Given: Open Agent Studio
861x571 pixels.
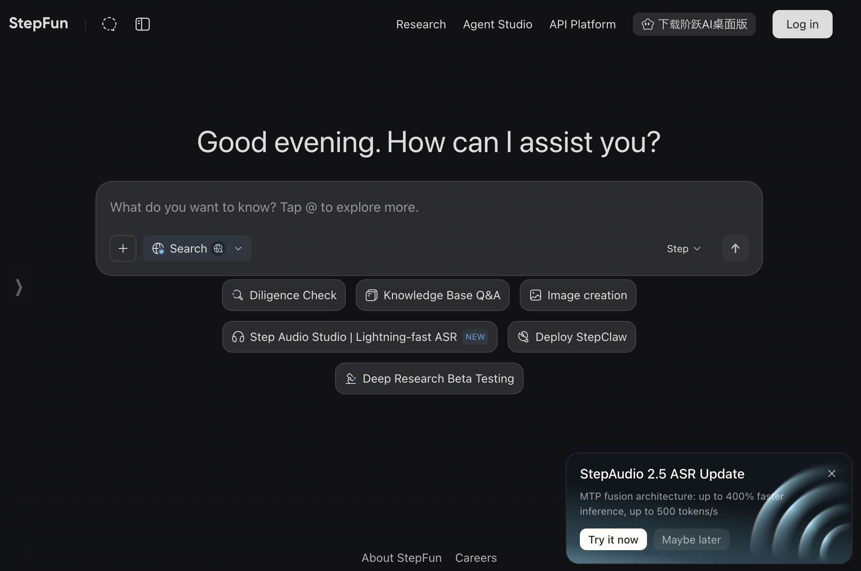Looking at the screenshot, I should pyautogui.click(x=498, y=24).
